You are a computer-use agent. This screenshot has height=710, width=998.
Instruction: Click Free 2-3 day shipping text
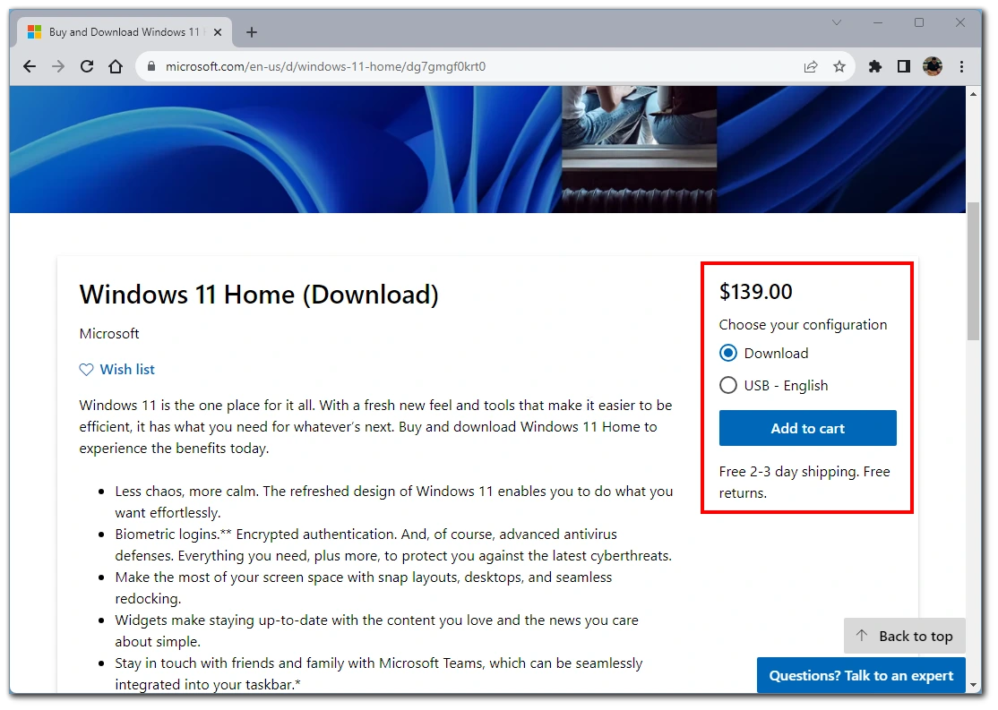pyautogui.click(x=804, y=483)
